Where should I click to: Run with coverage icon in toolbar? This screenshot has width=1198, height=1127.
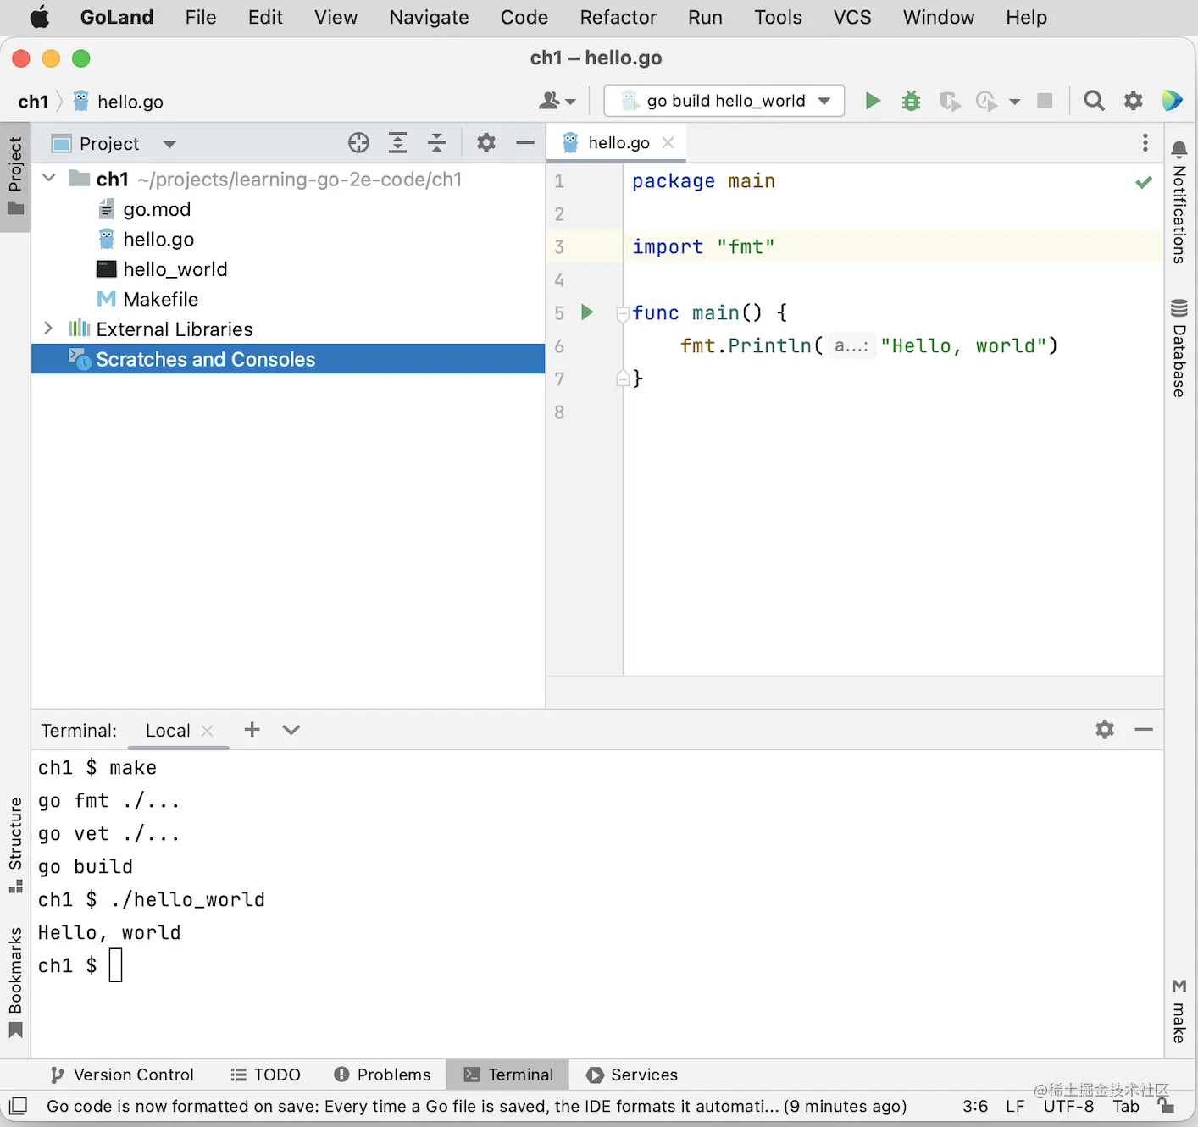(x=950, y=102)
